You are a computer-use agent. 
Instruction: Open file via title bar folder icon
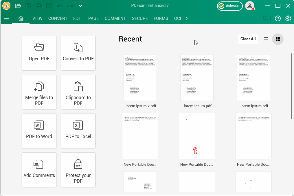(18, 6)
